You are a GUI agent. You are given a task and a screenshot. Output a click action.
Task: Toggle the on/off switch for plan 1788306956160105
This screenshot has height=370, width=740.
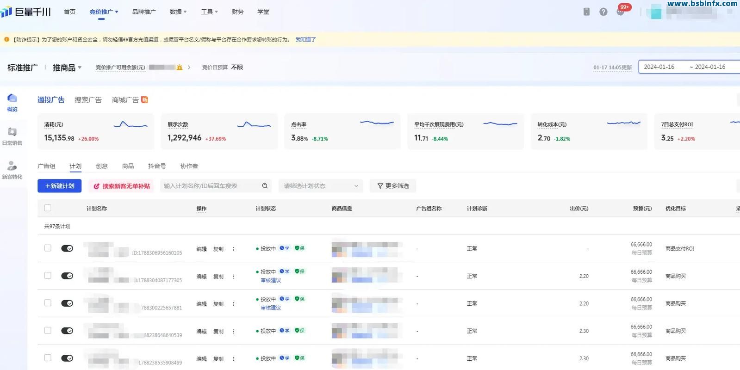click(x=67, y=248)
